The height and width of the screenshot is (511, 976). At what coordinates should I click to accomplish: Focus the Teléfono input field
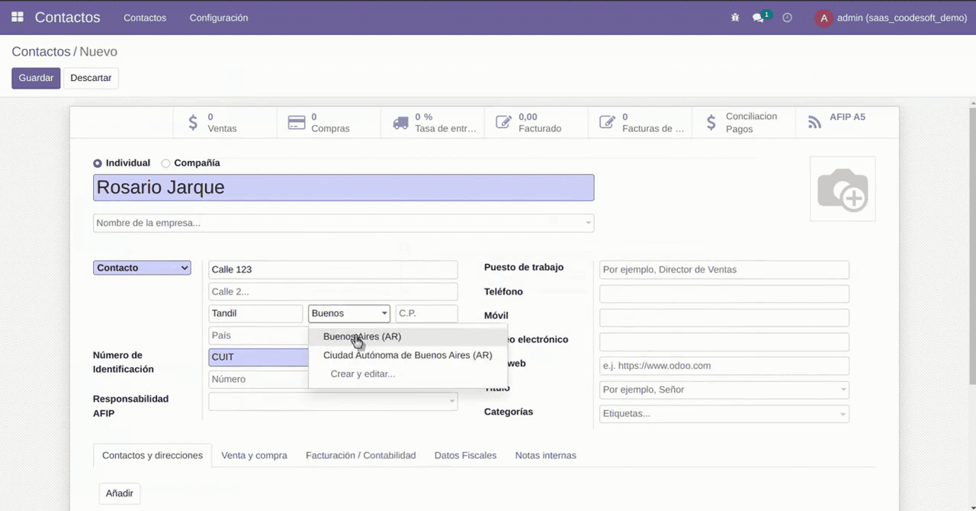(724, 294)
